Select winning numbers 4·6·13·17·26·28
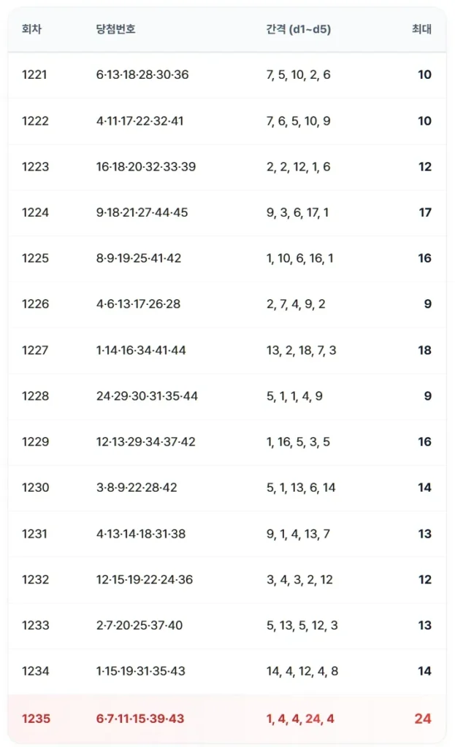The image size is (455, 747). click(x=138, y=304)
